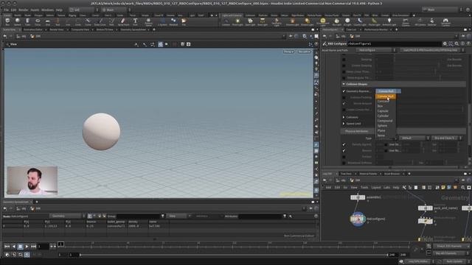Click the rbdconfigure1 node in network
The height and width of the screenshot is (265, 472).
point(358,219)
